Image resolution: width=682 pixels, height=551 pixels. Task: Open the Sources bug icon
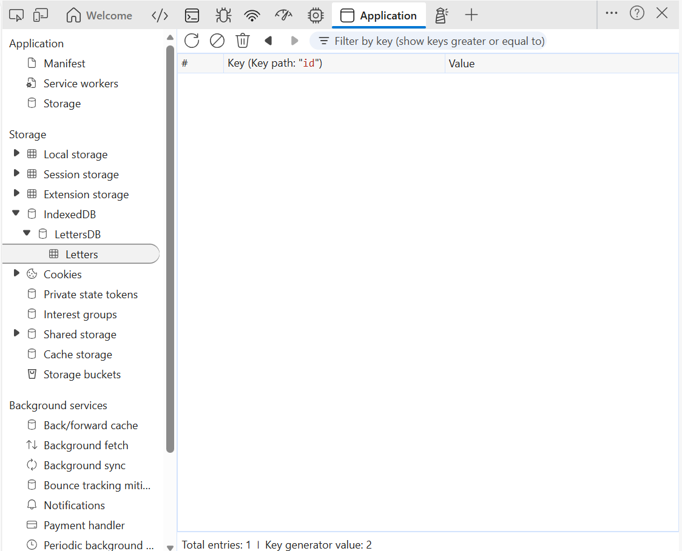pos(223,15)
